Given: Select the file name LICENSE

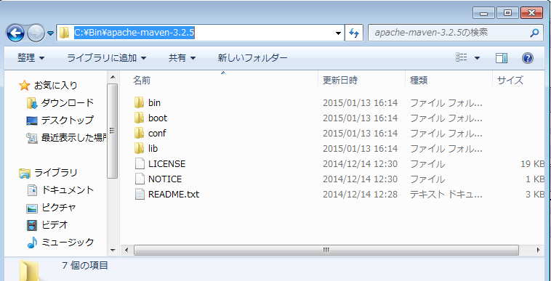Looking at the screenshot, I should pyautogui.click(x=167, y=164).
